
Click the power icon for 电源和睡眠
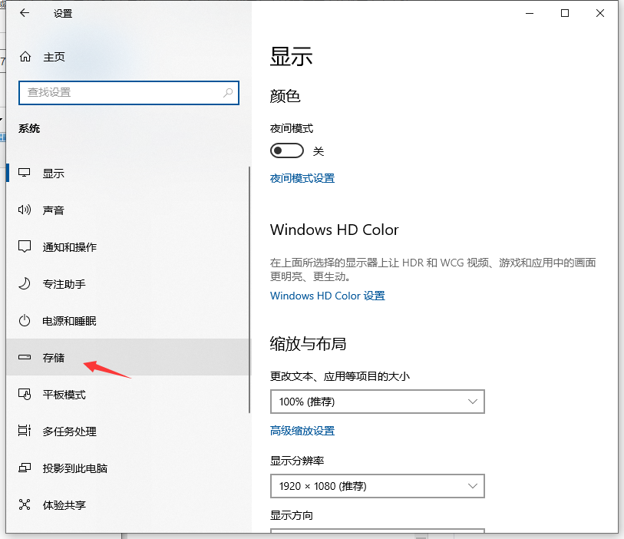[x=25, y=321]
